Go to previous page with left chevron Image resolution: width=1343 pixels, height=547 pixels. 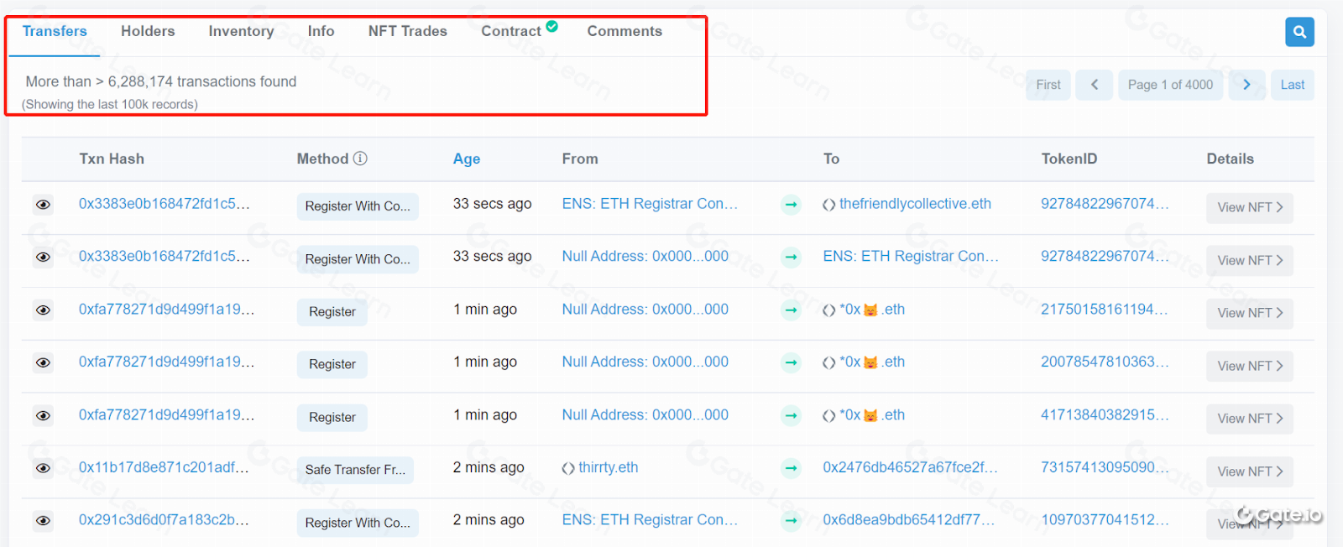(x=1095, y=85)
